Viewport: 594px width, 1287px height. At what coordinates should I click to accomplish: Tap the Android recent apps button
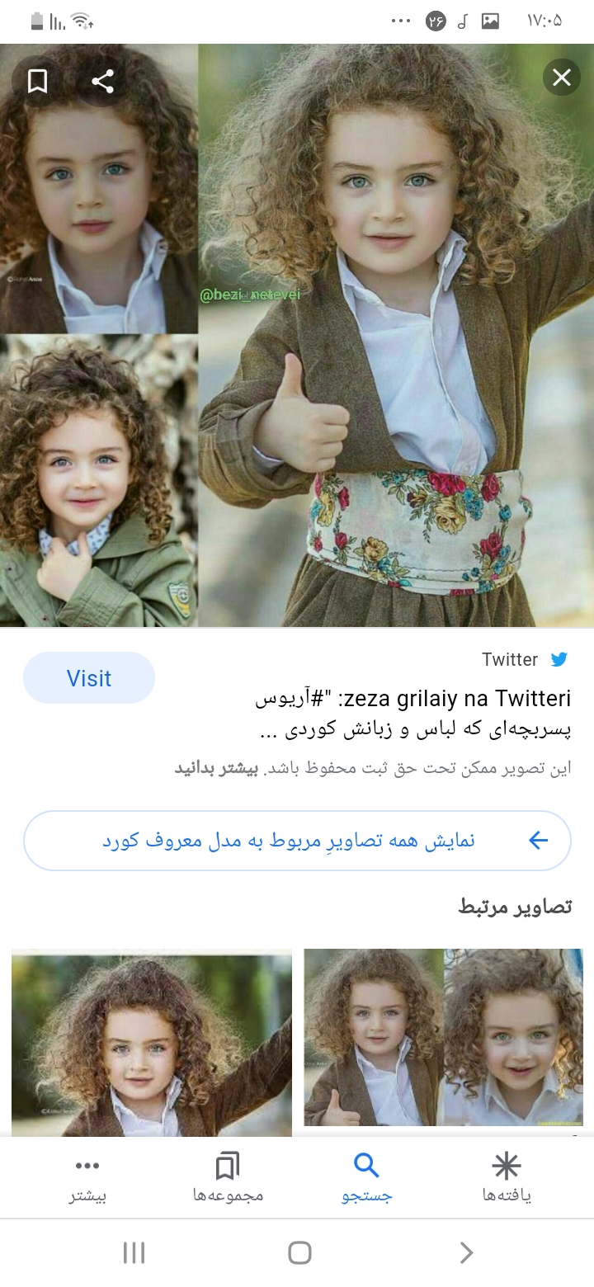(x=134, y=1252)
